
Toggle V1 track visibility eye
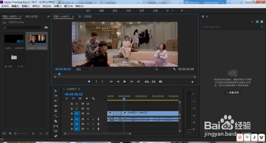click(x=88, y=114)
